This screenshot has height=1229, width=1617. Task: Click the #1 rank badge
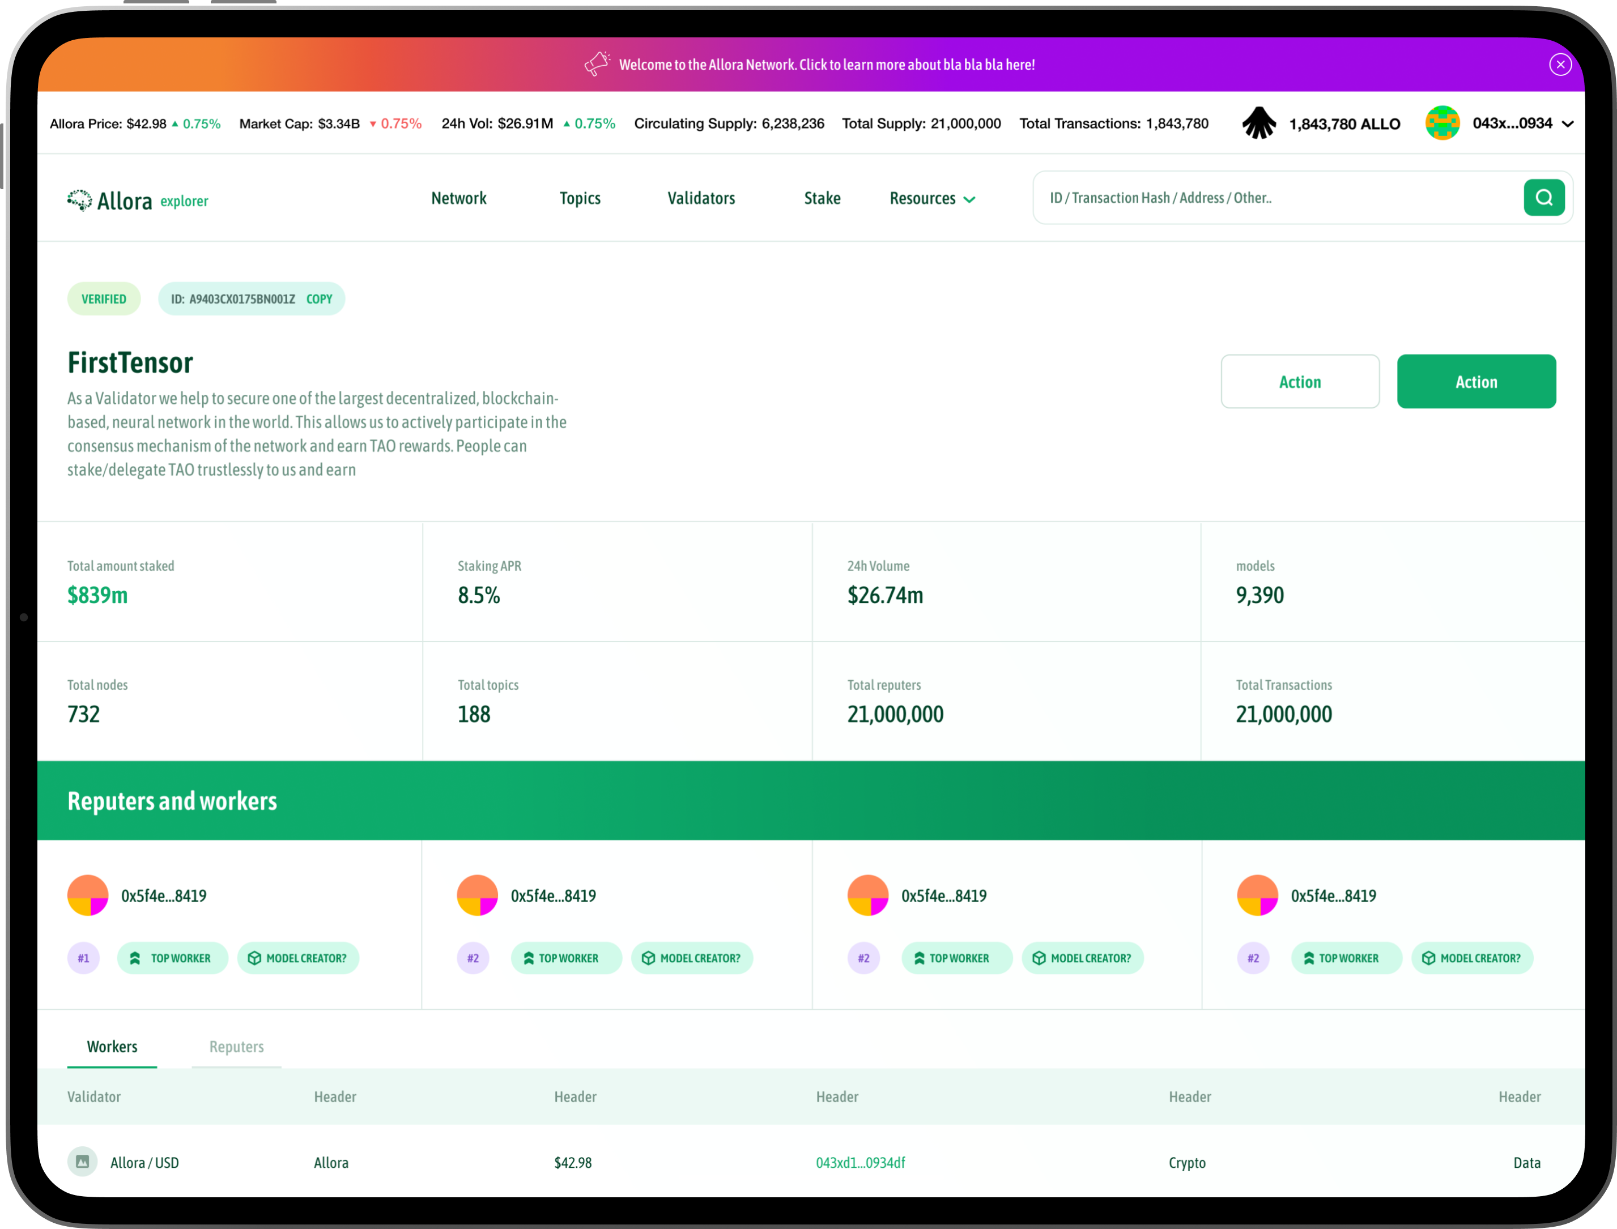click(83, 958)
